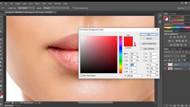Open the Normal blend mode dropdown

(x=172, y=56)
